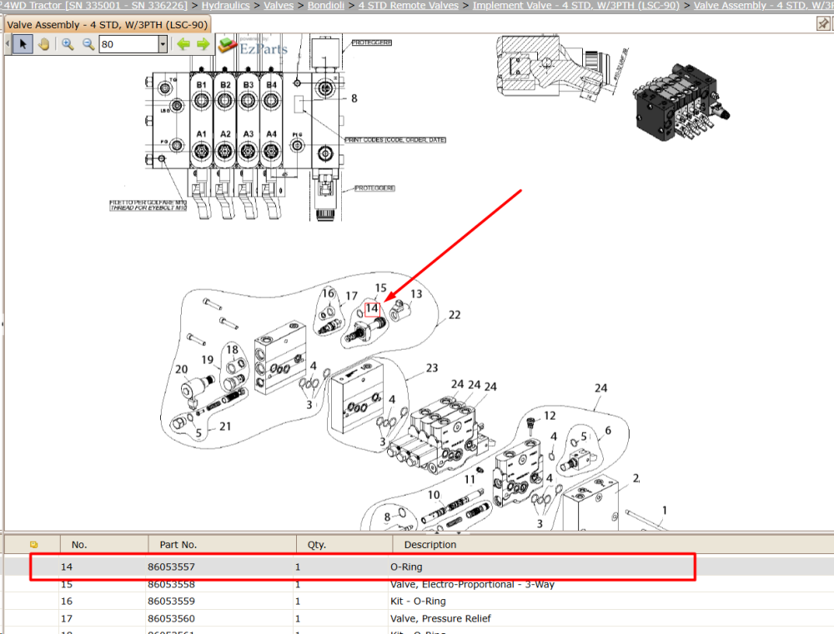Image resolution: width=834 pixels, height=634 pixels.
Task: Select callout number 10 in diagram
Action: (434, 496)
